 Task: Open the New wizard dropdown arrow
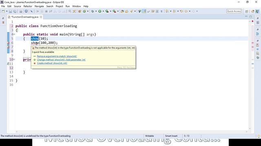pos(7,11)
